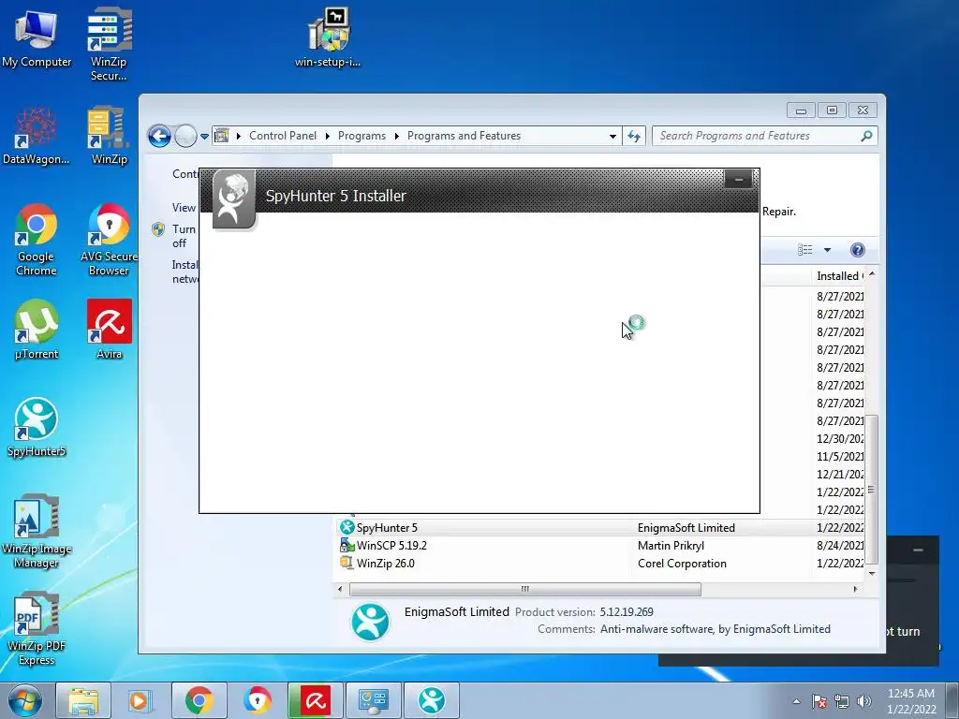Switch to SpyHunter taskbar item
This screenshot has height=719, width=959.
click(431, 700)
